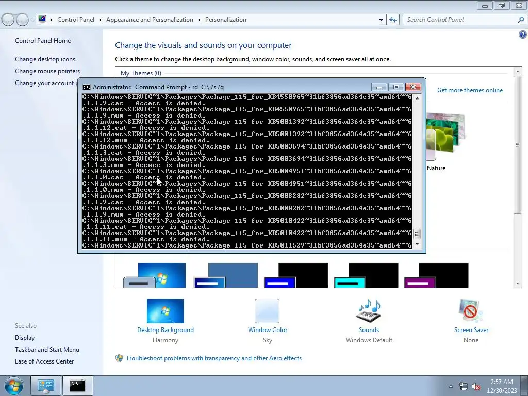Click shield icon beside Troubleshoot link

pyautogui.click(x=119, y=358)
